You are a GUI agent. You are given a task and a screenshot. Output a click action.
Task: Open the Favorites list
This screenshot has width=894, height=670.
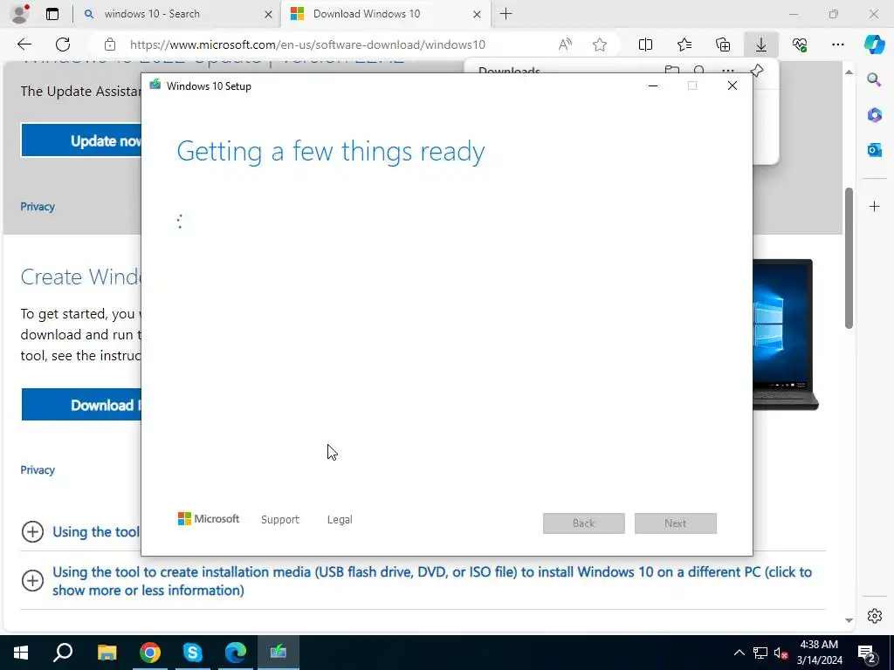point(684,44)
